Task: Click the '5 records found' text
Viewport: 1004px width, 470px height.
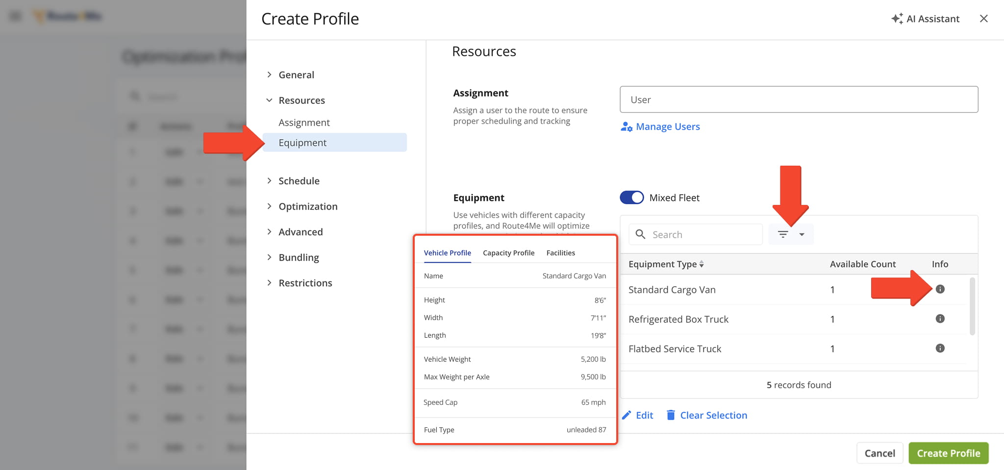Action: [x=799, y=385]
